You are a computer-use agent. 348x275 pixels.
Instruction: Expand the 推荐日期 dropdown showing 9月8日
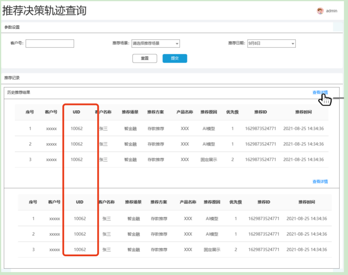pos(271,43)
